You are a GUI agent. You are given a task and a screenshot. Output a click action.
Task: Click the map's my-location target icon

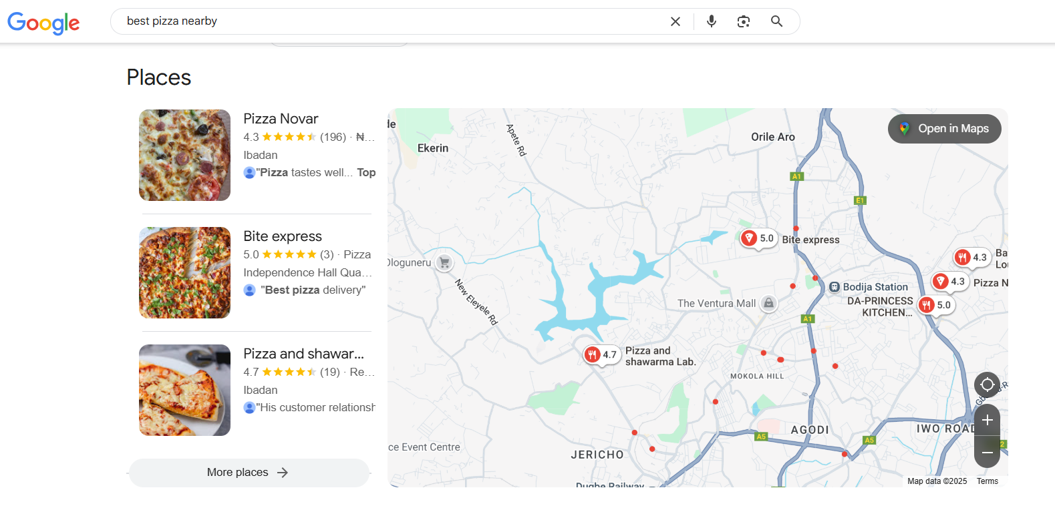point(987,385)
